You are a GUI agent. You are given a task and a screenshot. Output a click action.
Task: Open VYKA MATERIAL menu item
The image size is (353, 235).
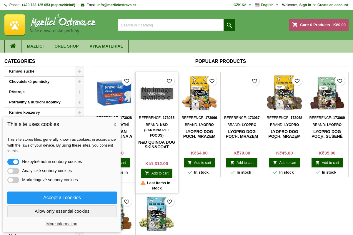pos(106,46)
